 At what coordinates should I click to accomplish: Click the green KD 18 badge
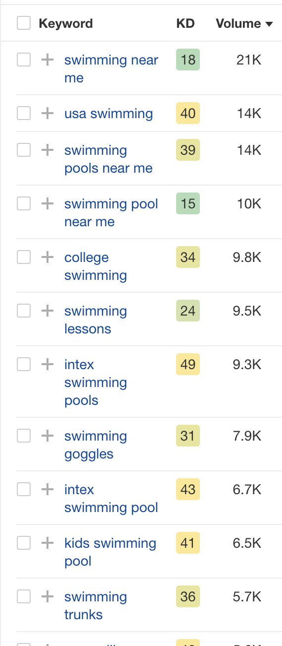pyautogui.click(x=188, y=60)
